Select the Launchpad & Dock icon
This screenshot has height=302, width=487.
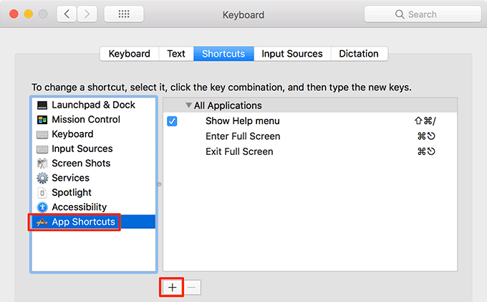tap(42, 105)
